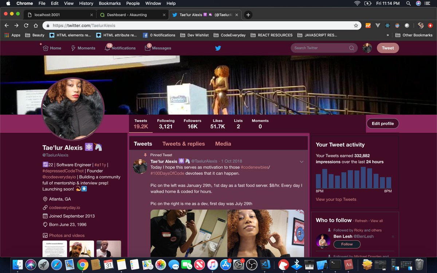Viewport: 437px width, 273px height.
Task: Open the large profile photo
Action: [73, 108]
